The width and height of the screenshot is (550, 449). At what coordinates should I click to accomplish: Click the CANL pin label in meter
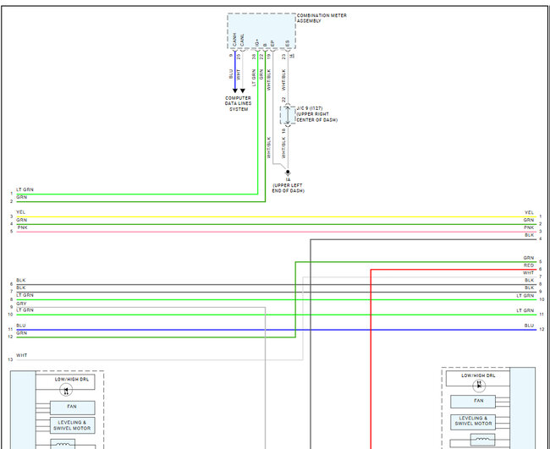pyautogui.click(x=242, y=41)
